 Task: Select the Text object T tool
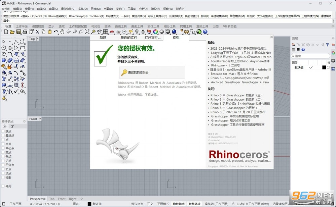(4, 79)
